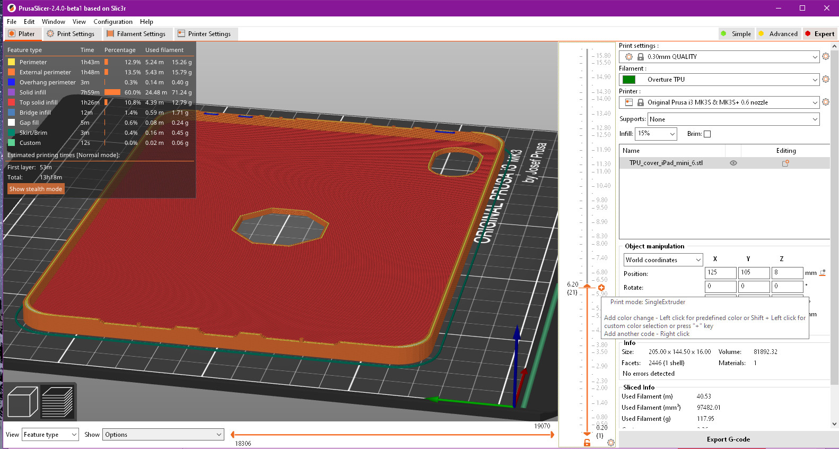This screenshot has height=449, width=839.
Task: Open the Configuration menu
Action: point(113,22)
